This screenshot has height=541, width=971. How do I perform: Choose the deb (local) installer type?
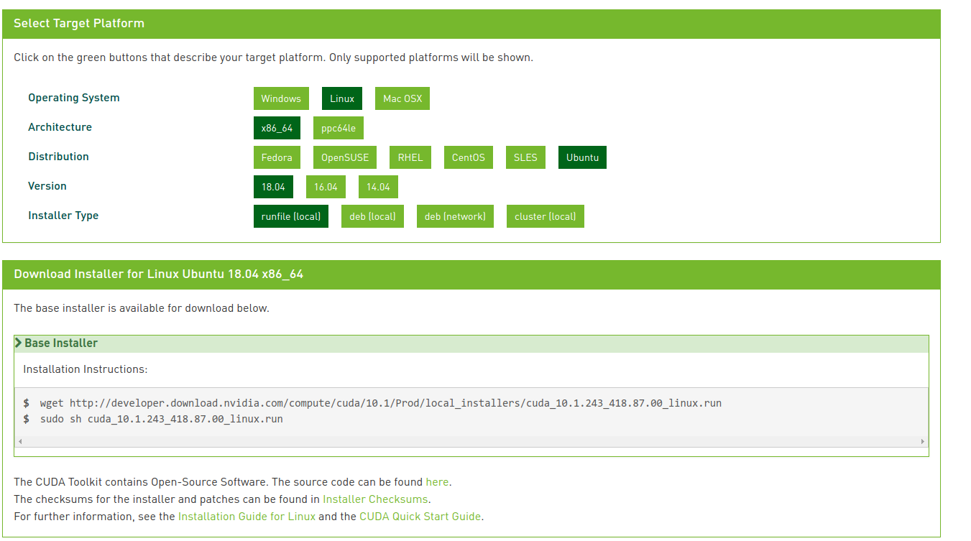point(372,216)
